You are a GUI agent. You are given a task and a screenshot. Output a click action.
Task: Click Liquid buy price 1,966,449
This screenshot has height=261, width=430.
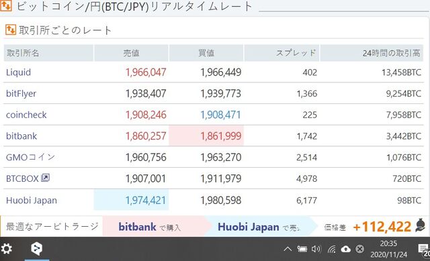(221, 72)
